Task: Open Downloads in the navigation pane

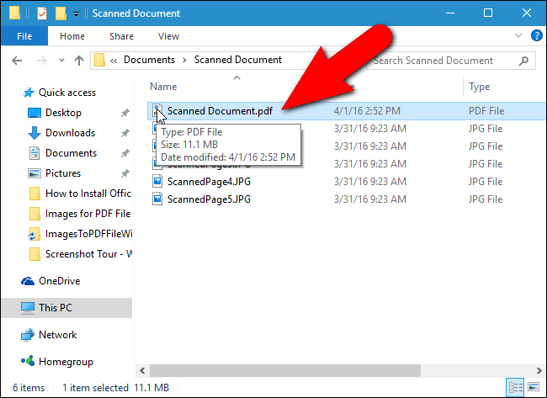Action: pyautogui.click(x=70, y=133)
